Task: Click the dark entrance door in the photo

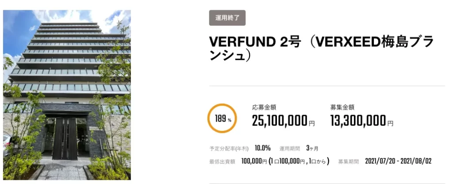Action: 65,138
